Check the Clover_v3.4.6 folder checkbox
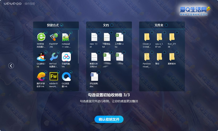 tap(152, 32)
